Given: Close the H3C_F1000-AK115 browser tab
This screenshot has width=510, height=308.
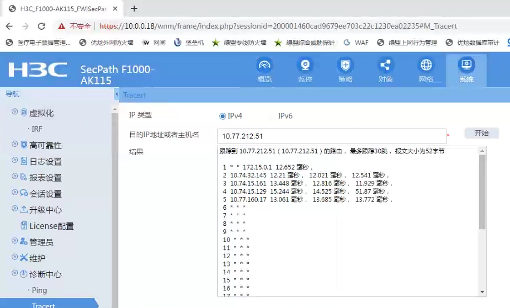Looking at the screenshot, I should (x=115, y=9).
